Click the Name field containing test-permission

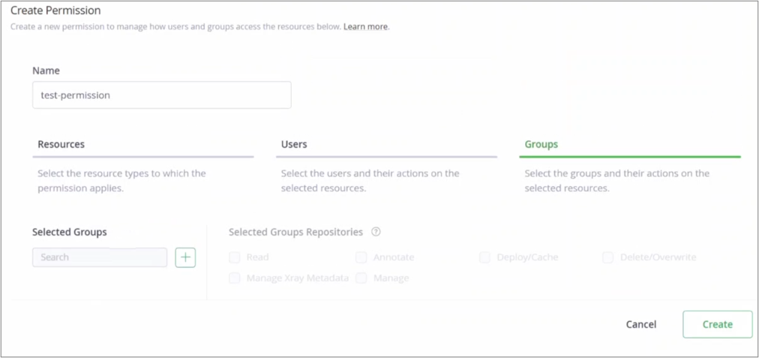[161, 95]
